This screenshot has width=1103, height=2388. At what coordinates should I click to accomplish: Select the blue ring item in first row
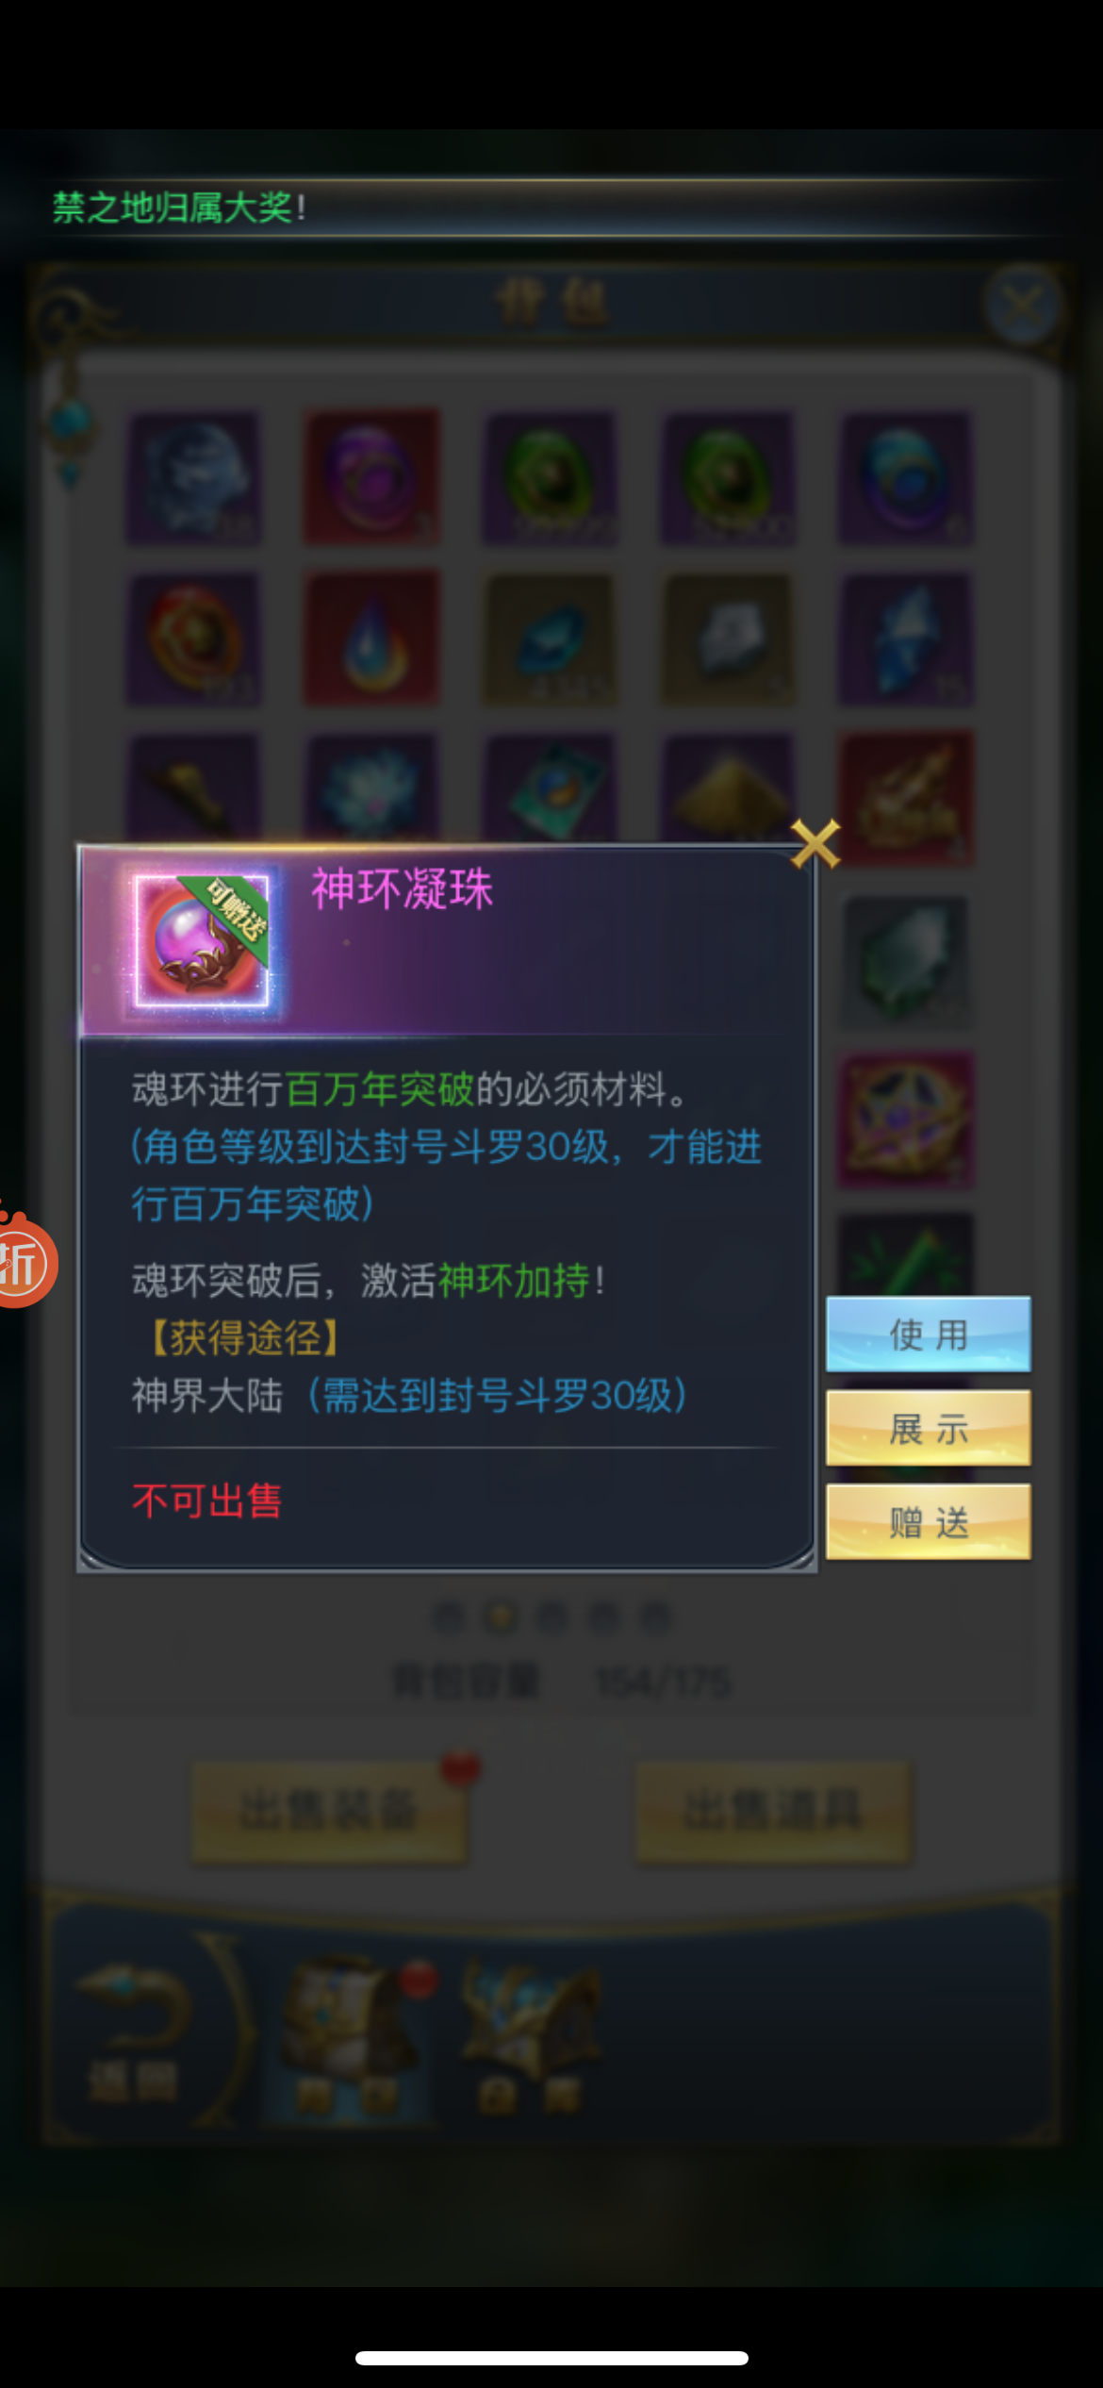905,476
